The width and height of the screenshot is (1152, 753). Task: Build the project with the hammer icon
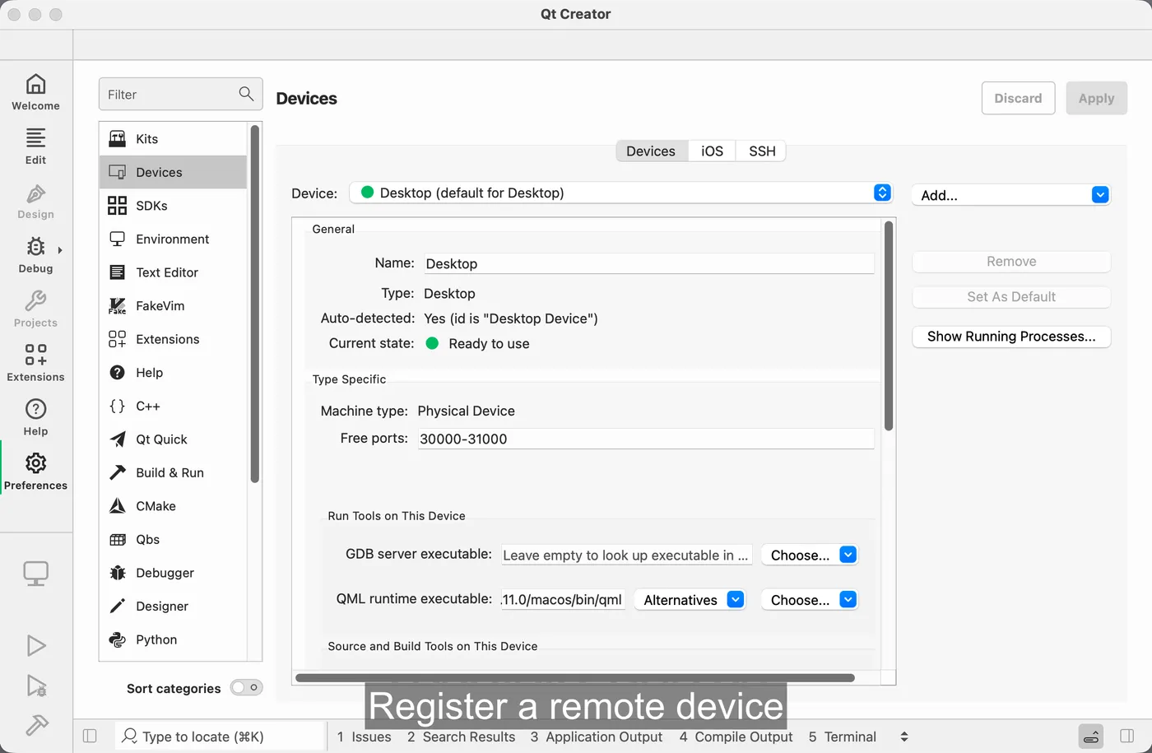tap(36, 725)
